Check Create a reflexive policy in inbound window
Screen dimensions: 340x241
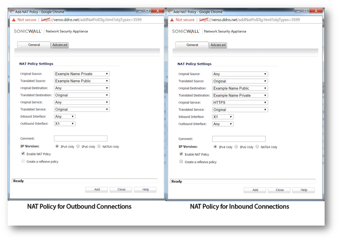[181, 162]
